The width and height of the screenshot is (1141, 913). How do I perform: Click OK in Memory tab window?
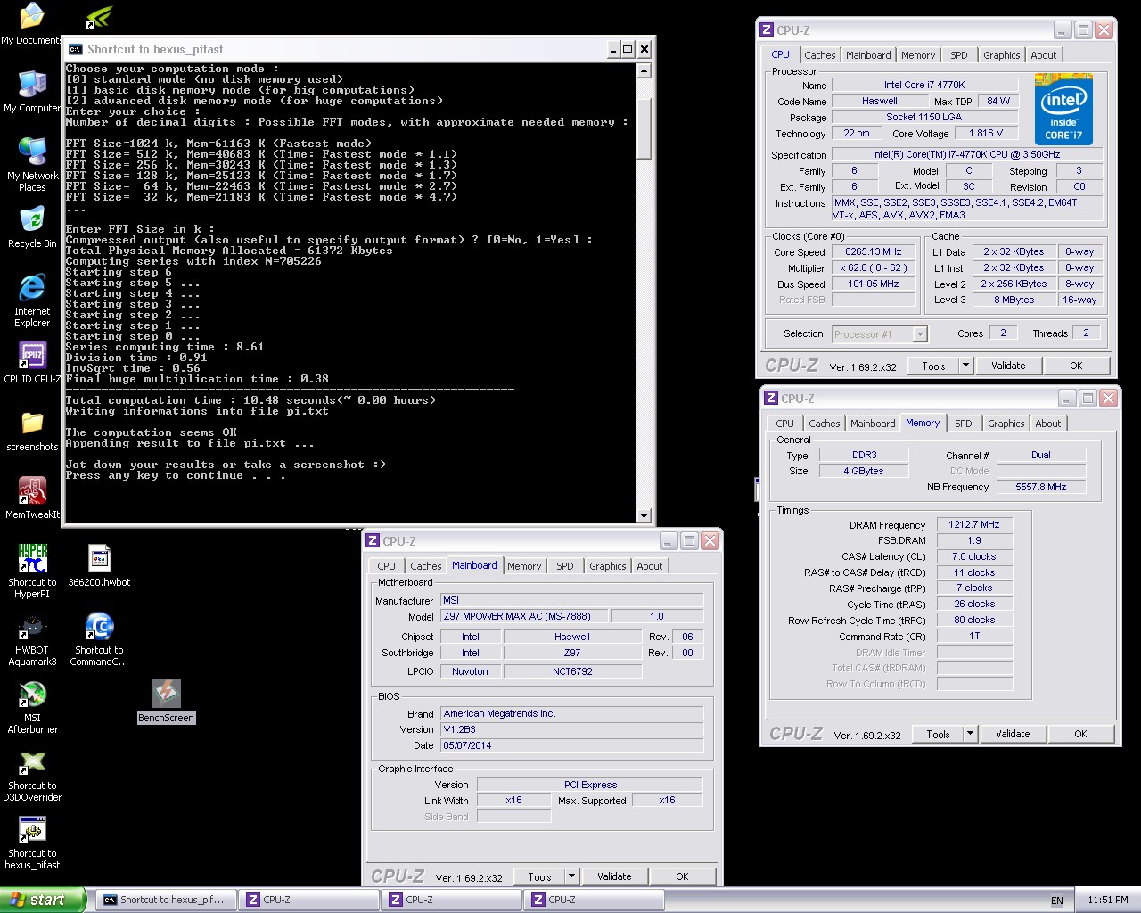pyautogui.click(x=1080, y=734)
